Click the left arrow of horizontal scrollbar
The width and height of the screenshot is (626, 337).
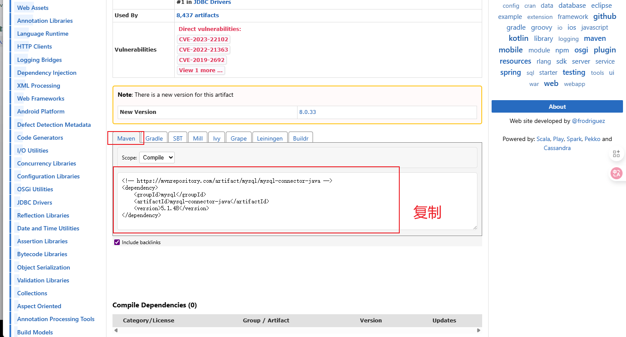pos(115,331)
